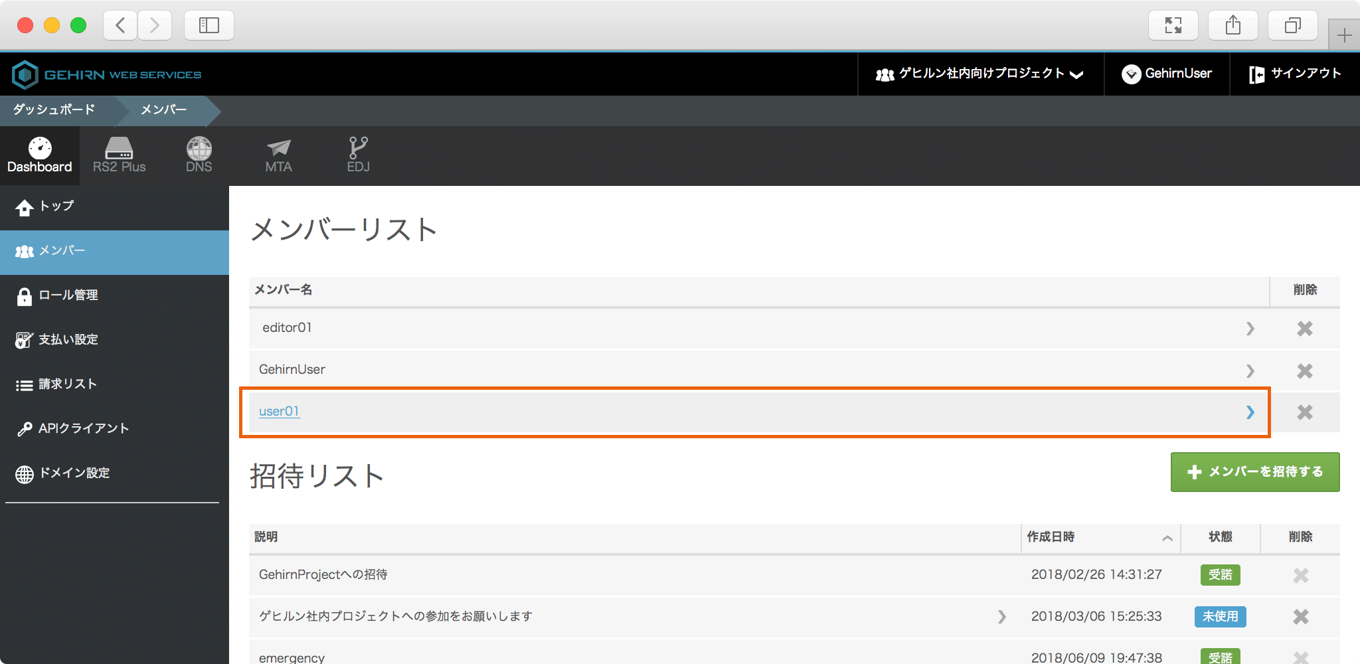Expand the editor01 row chevron

(1250, 329)
